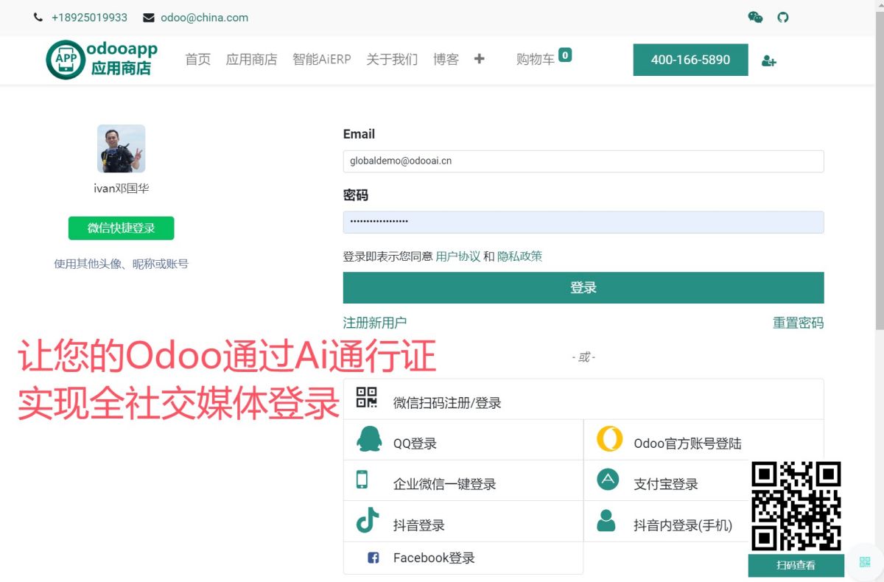Click the odooapp 应用商店 logo

[102, 60]
